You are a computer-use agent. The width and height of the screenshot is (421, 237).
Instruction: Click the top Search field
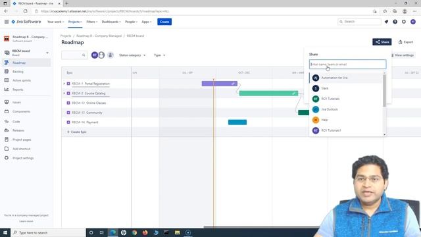point(359,22)
